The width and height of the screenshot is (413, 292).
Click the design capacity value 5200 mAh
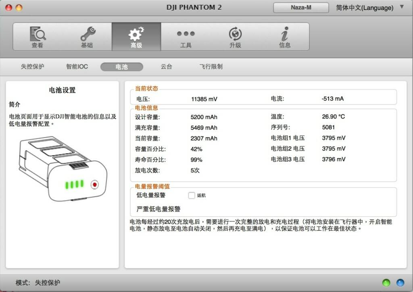pos(204,117)
